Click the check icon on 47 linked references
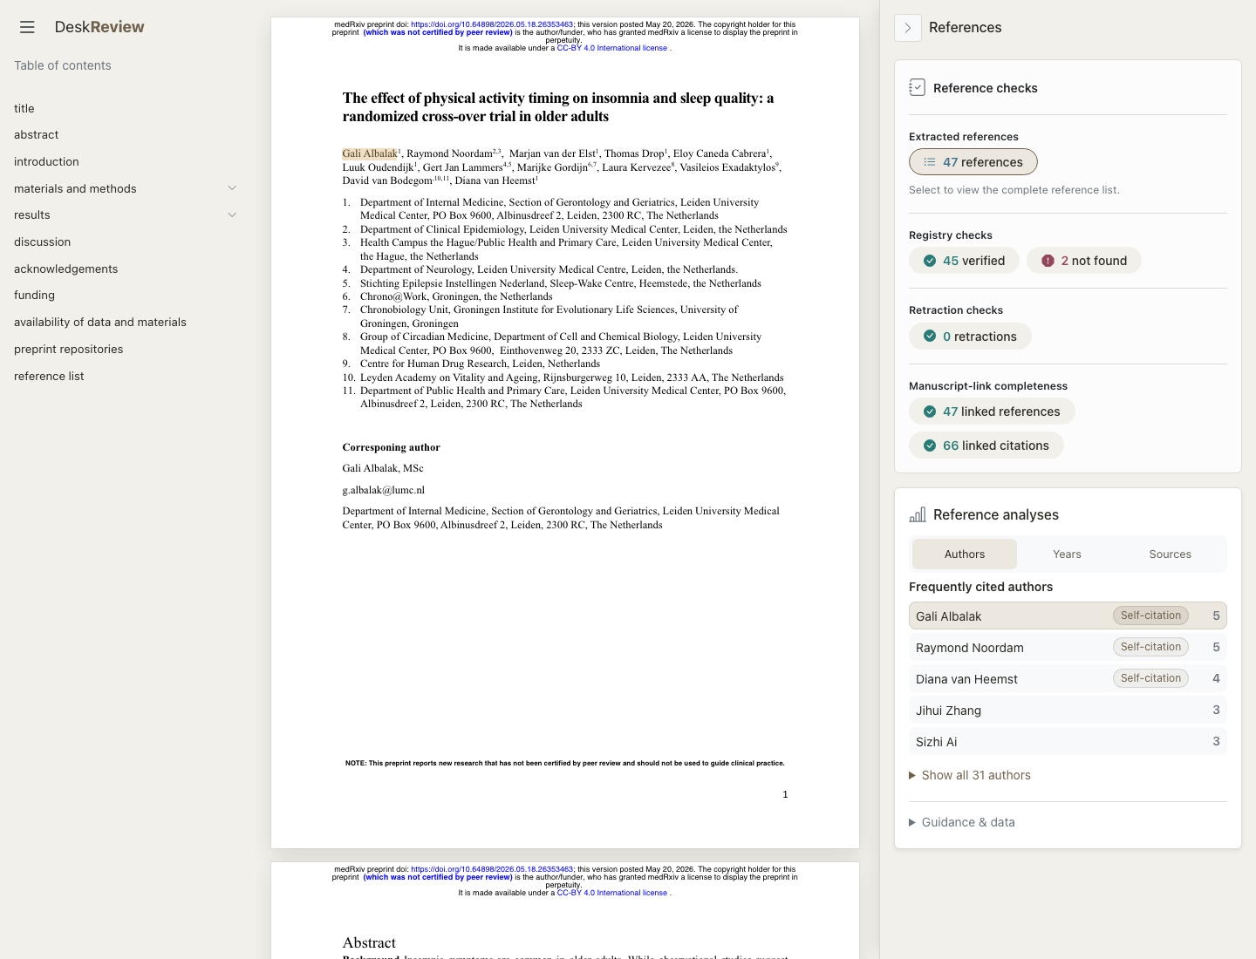The height and width of the screenshot is (959, 1256). click(x=930, y=411)
